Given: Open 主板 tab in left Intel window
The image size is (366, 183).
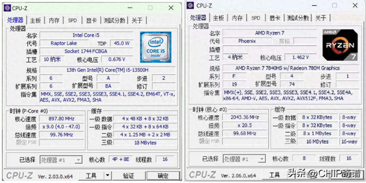Looking at the screenshot, I should 35,20.
